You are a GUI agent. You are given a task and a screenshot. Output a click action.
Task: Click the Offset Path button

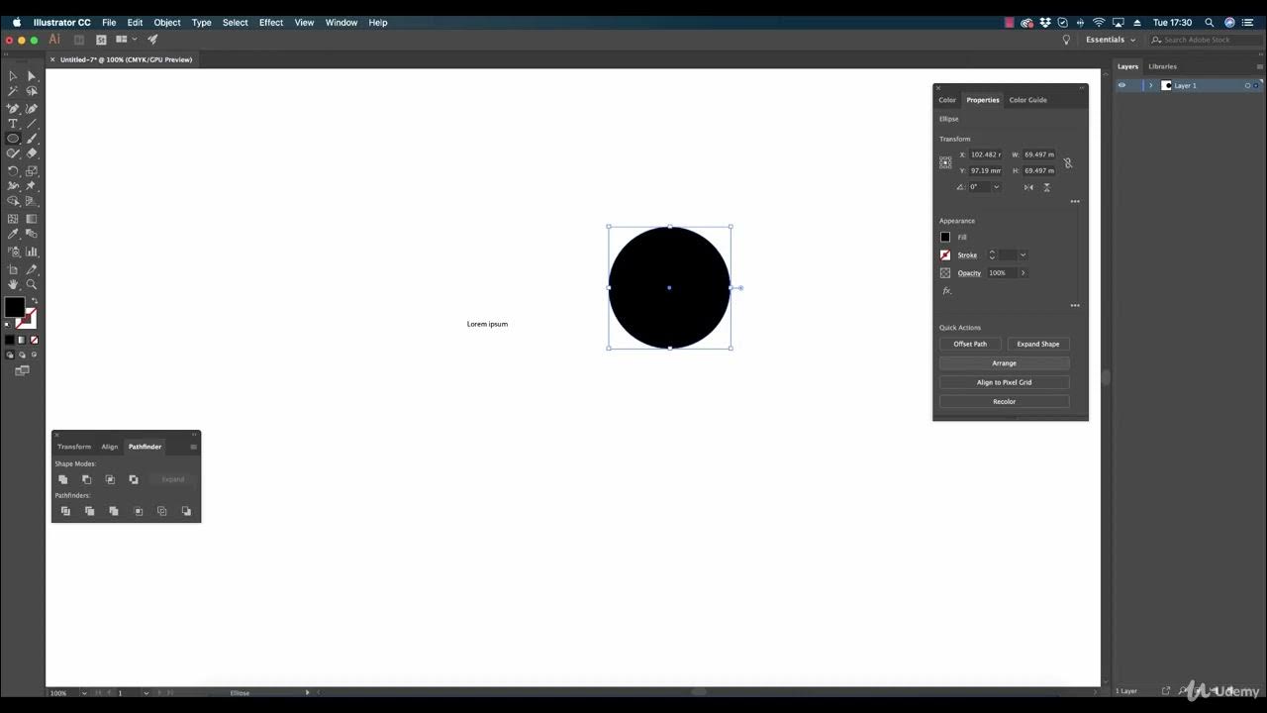tap(970, 344)
